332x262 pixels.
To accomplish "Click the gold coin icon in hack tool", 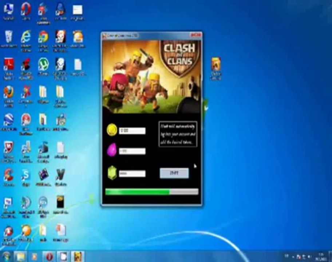I will pos(112,130).
